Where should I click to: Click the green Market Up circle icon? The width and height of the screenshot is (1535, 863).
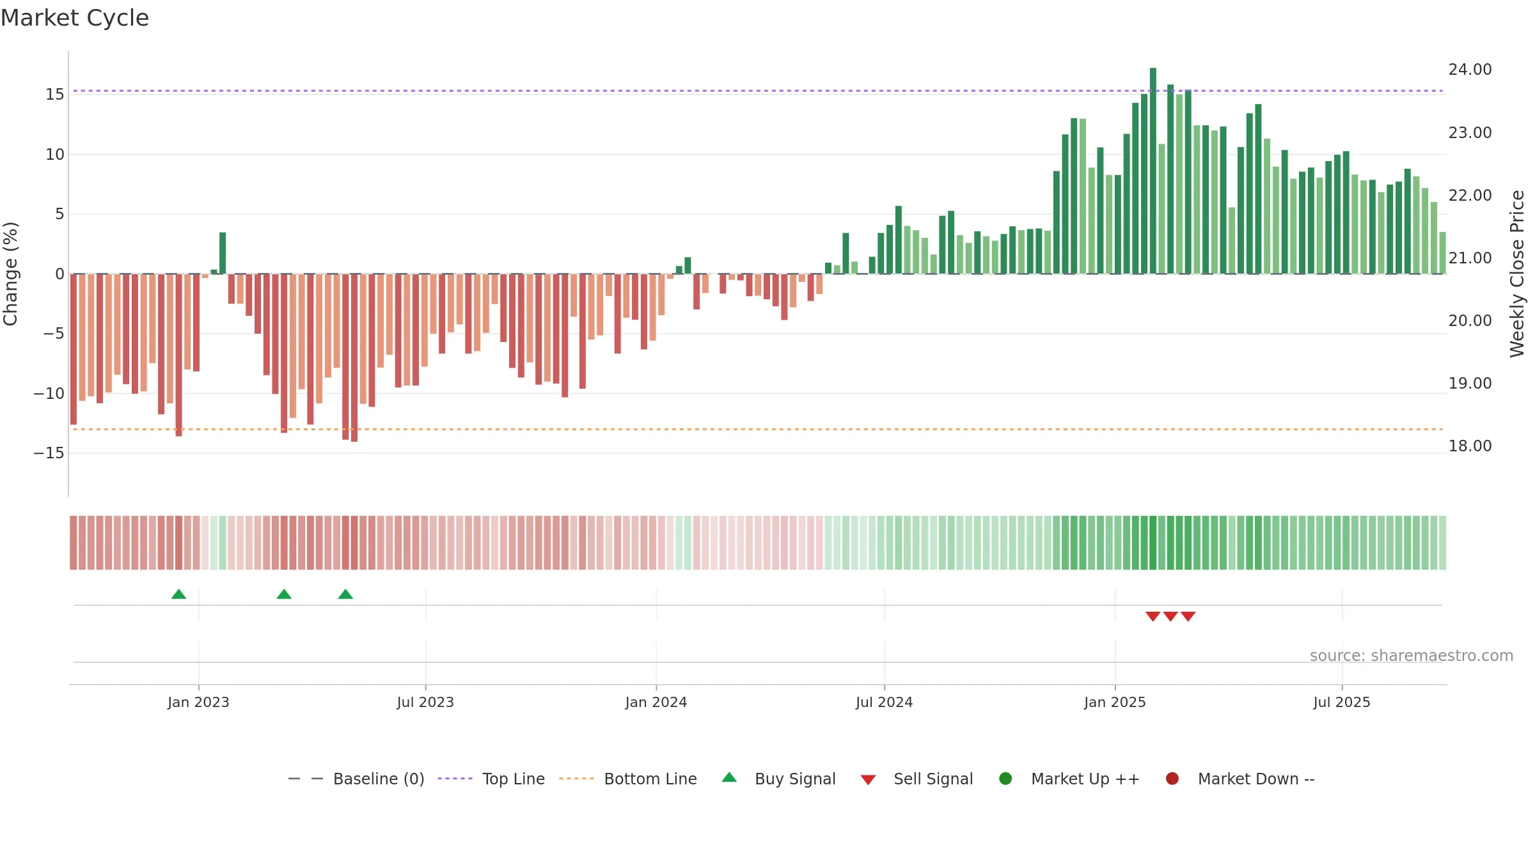coord(1005,779)
